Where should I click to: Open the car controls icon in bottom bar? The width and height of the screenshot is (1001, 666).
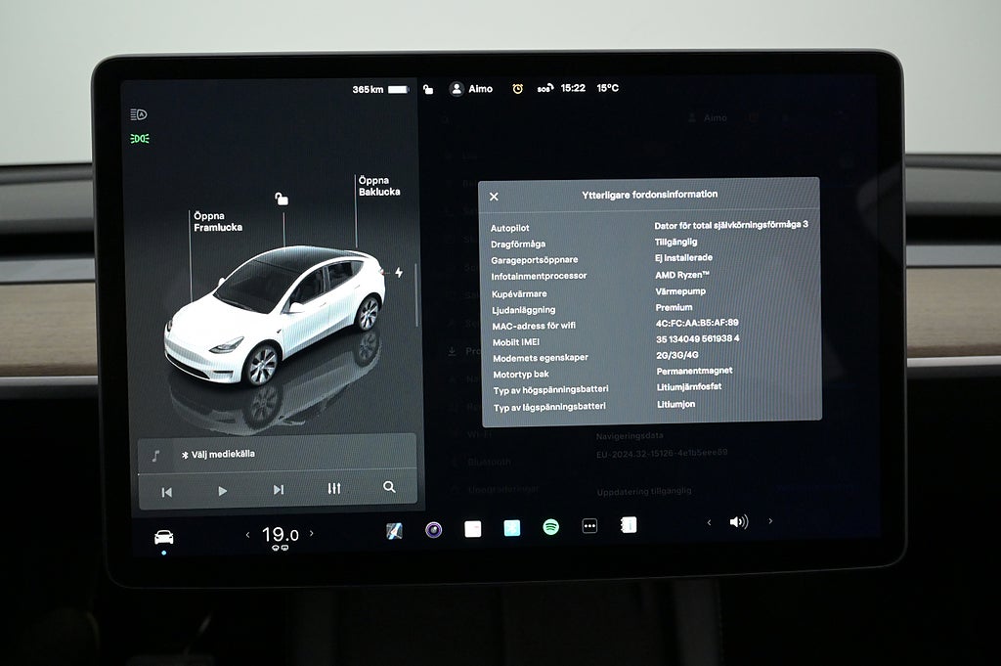coord(163,536)
